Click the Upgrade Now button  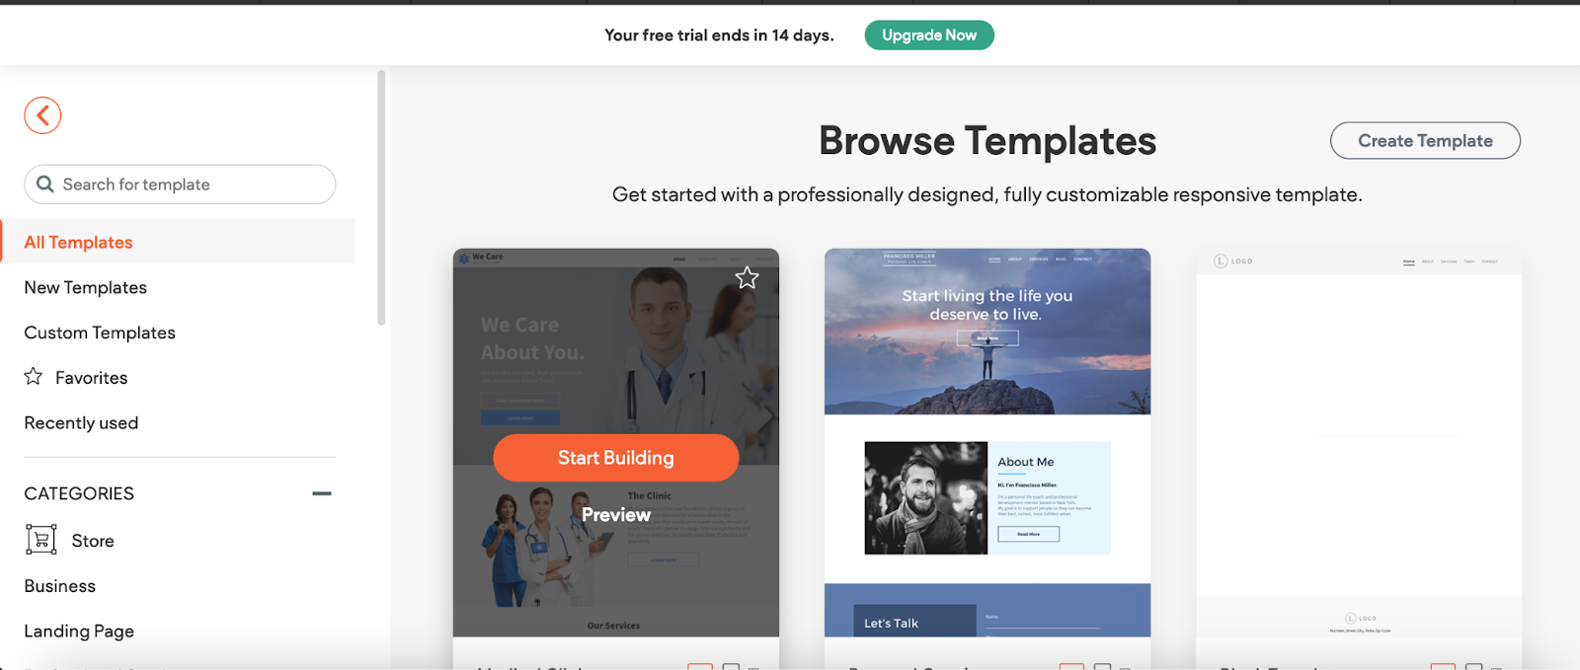coord(929,36)
